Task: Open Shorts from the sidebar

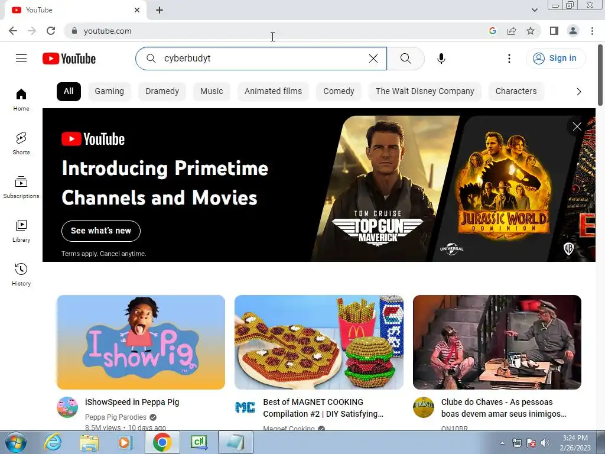Action: point(21,143)
